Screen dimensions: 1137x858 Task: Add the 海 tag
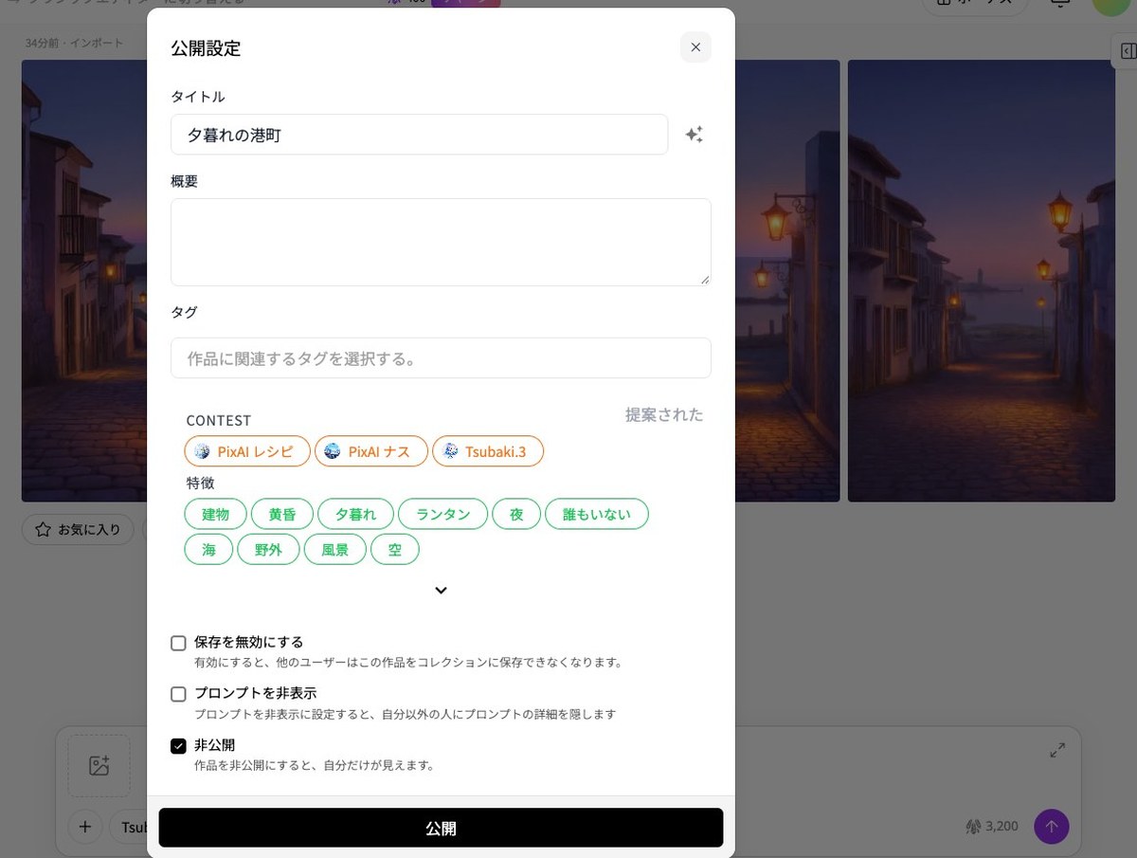pos(208,550)
